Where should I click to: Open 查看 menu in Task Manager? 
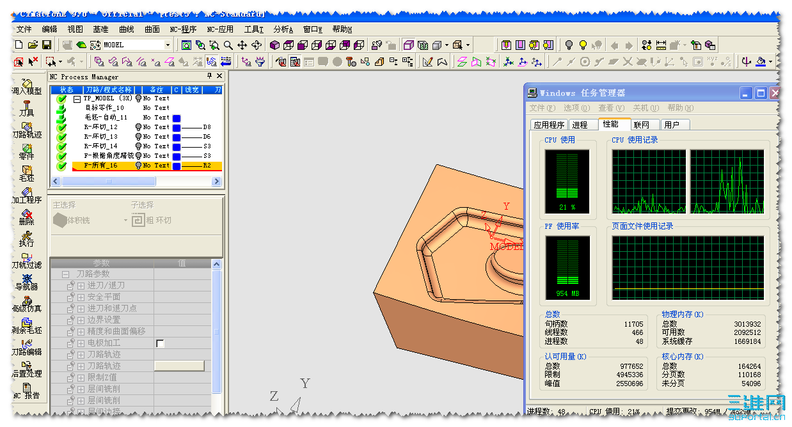(x=610, y=108)
